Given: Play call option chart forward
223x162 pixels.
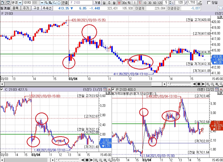Looking at the screenshot, I should click(92, 160).
